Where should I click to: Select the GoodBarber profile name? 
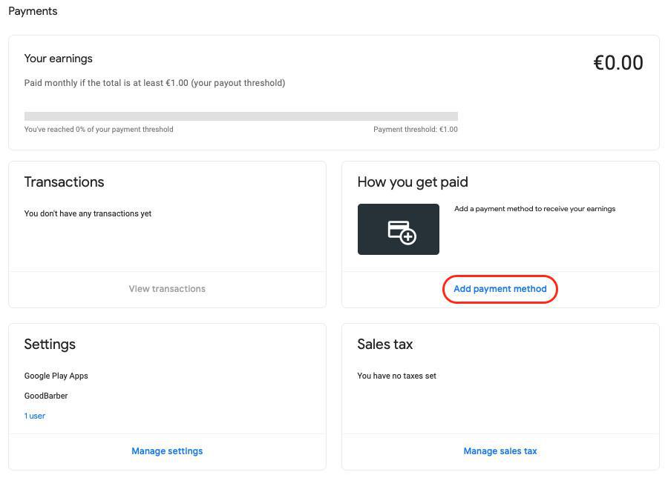46,396
